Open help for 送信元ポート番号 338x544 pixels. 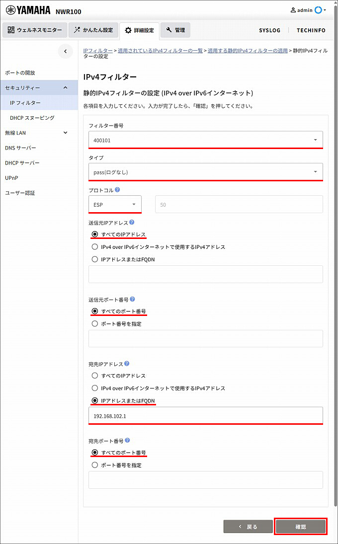pos(132,299)
